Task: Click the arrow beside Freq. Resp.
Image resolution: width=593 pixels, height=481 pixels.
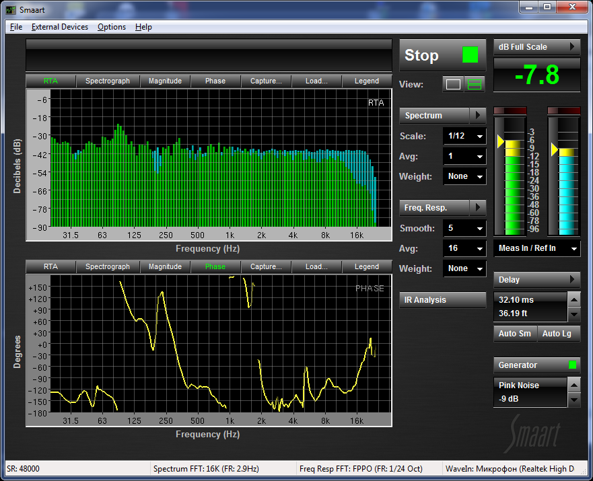Action: pos(477,207)
